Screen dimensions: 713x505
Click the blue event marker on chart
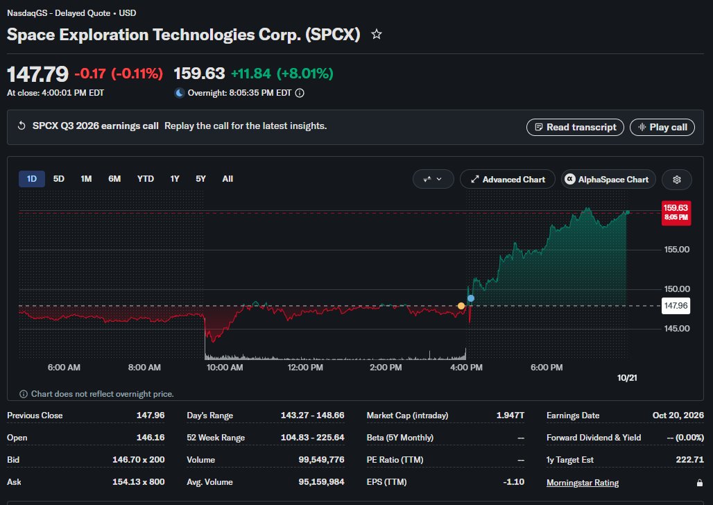471,298
